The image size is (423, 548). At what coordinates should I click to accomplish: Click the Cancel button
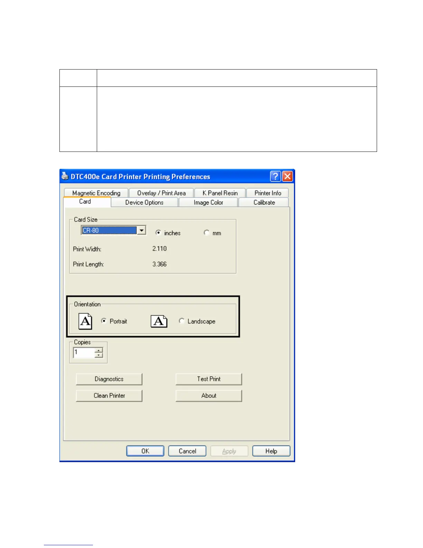click(x=187, y=451)
